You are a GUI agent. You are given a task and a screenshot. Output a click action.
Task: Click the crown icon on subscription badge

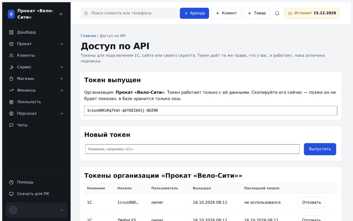click(x=290, y=13)
